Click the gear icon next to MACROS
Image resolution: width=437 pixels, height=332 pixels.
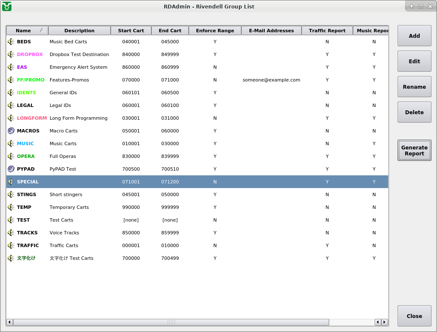tap(11, 131)
